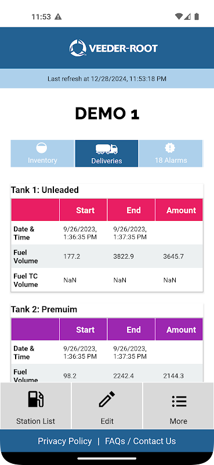
Task: Tap the pencil Edit icon
Action: [107, 399]
